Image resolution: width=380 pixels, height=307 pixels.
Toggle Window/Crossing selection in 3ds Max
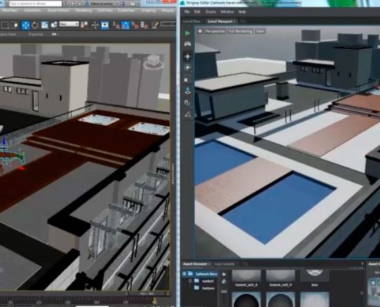[15, 25]
